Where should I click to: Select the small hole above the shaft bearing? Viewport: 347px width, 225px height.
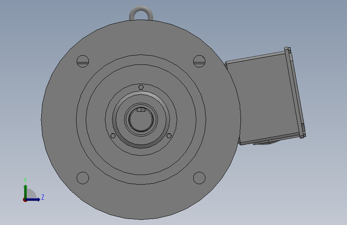pyautogui.click(x=141, y=87)
